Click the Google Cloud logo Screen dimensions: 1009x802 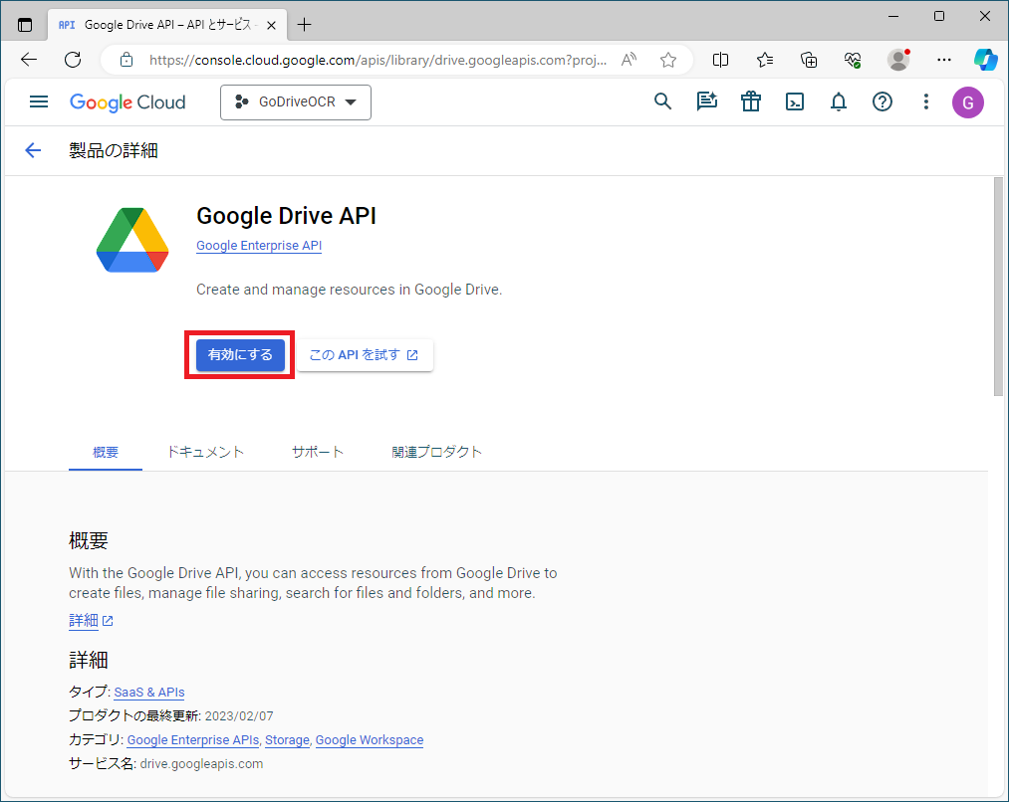click(x=127, y=102)
